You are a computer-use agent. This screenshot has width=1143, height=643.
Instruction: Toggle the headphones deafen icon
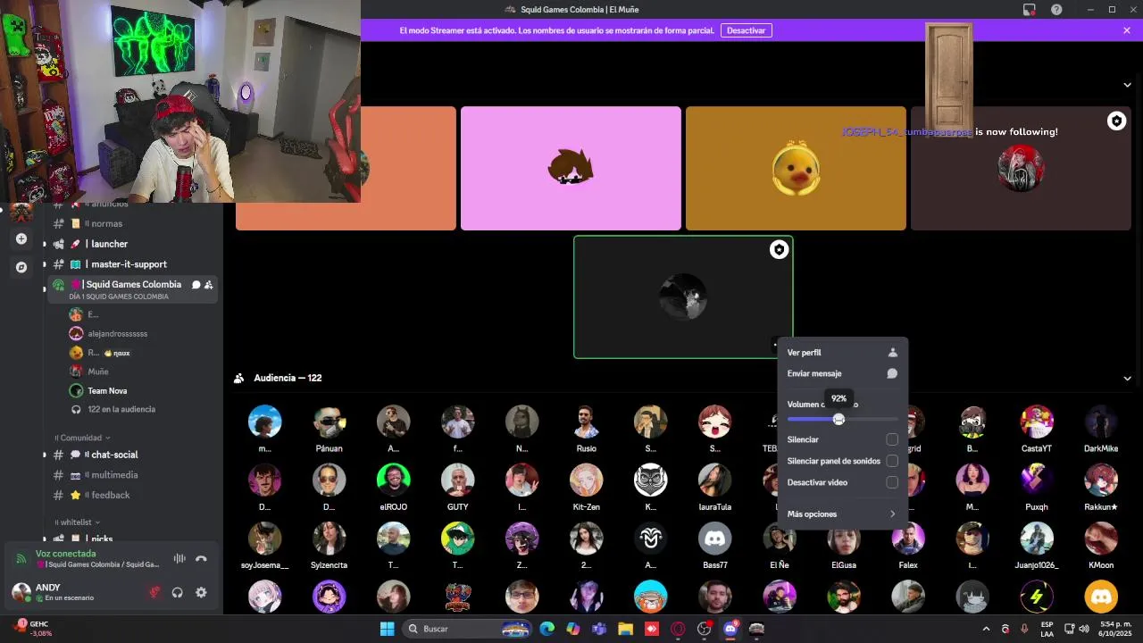pos(178,592)
